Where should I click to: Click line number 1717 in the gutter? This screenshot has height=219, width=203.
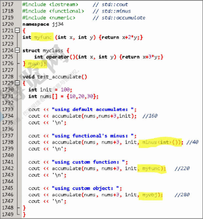8,4
